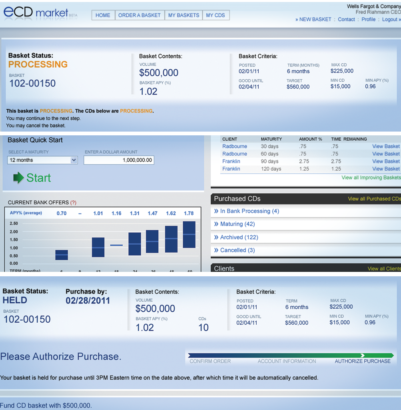Expand In Bank Processing (4) section
Viewport: 401px width, 410px height.
pyautogui.click(x=247, y=211)
